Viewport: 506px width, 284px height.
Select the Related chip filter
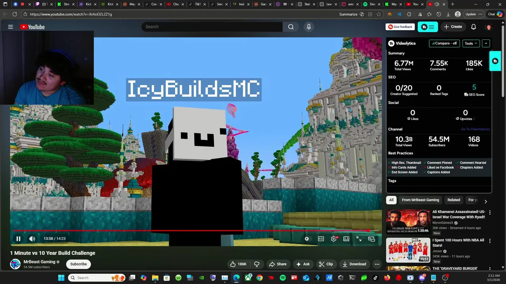[454, 200]
